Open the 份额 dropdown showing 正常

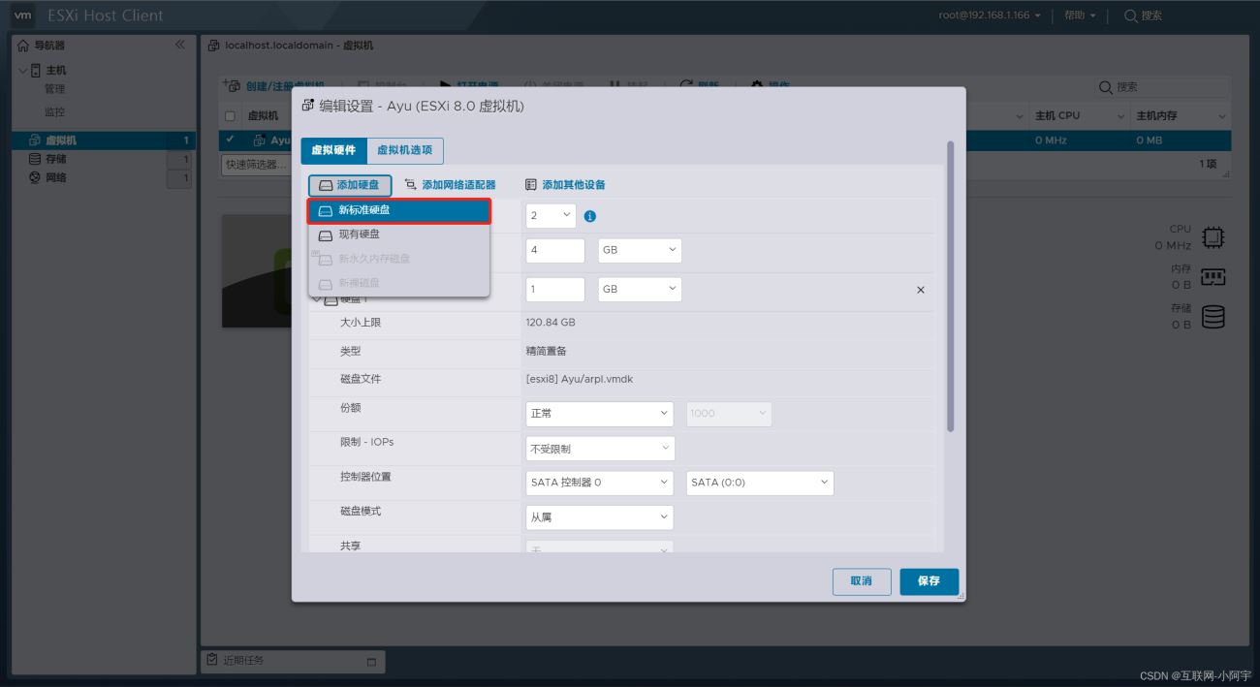coord(600,414)
